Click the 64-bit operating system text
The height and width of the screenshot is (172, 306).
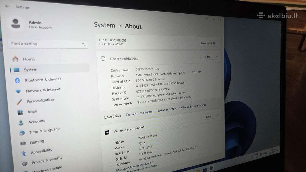162,95
